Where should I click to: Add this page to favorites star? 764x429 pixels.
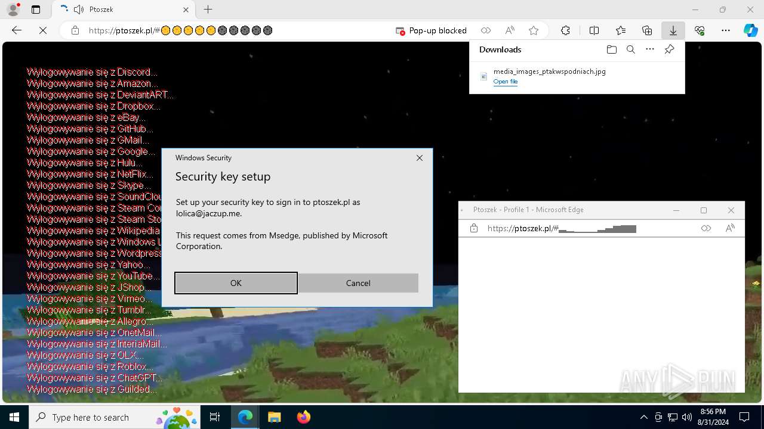(534, 30)
